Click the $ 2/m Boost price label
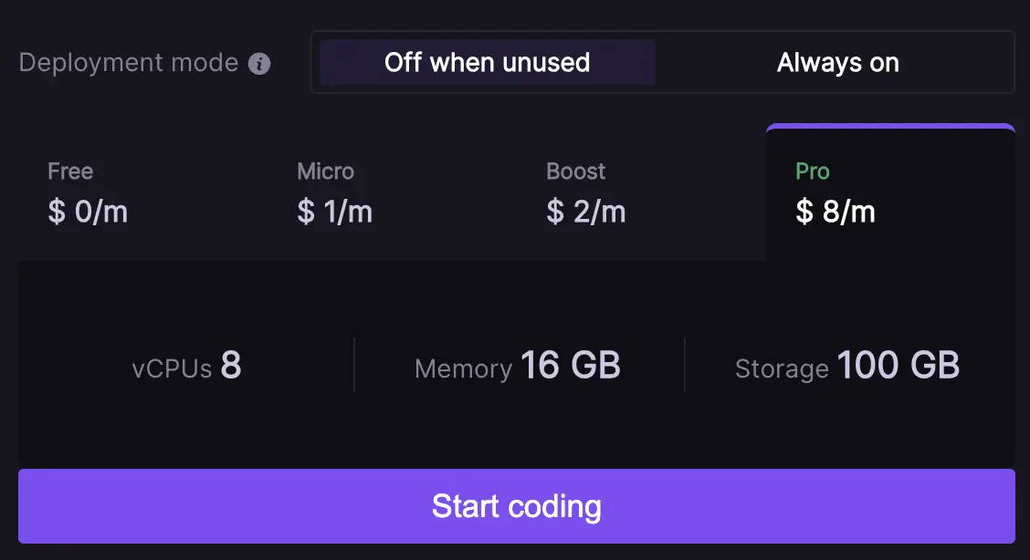 click(x=585, y=212)
